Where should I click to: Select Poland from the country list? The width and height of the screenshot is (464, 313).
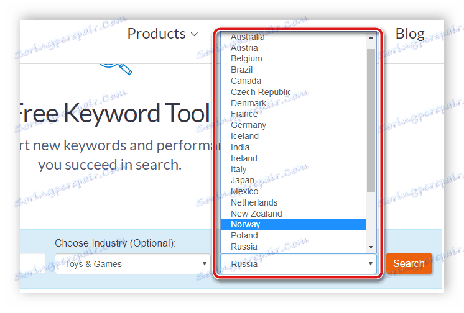[x=293, y=236]
